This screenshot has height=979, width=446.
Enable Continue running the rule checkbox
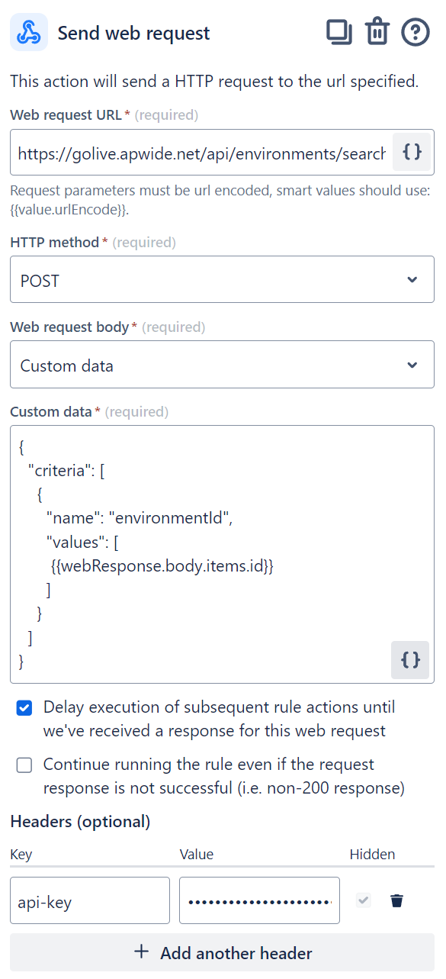24,765
